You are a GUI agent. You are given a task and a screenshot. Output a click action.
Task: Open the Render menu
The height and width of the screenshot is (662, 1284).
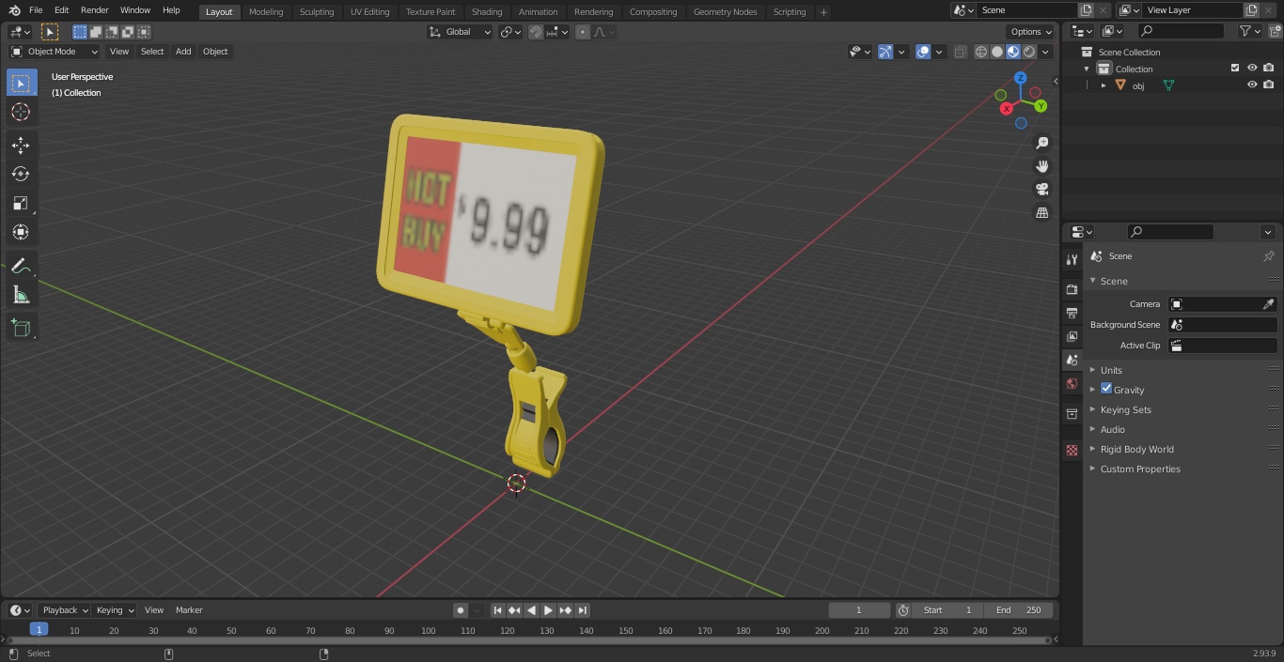point(95,10)
